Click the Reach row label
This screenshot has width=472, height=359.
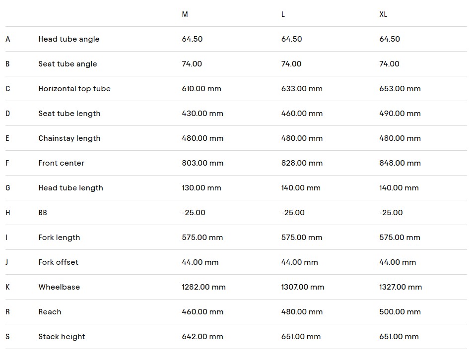point(50,312)
